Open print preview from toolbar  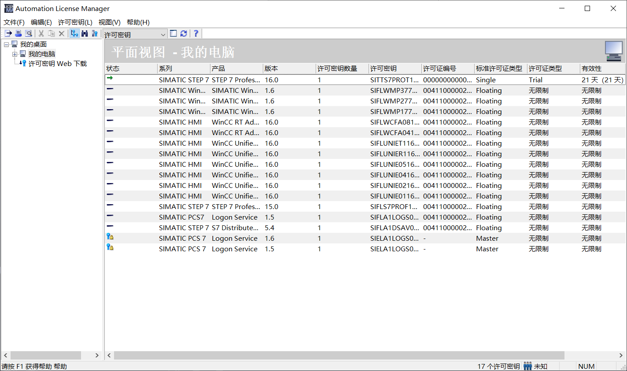[x=29, y=33]
